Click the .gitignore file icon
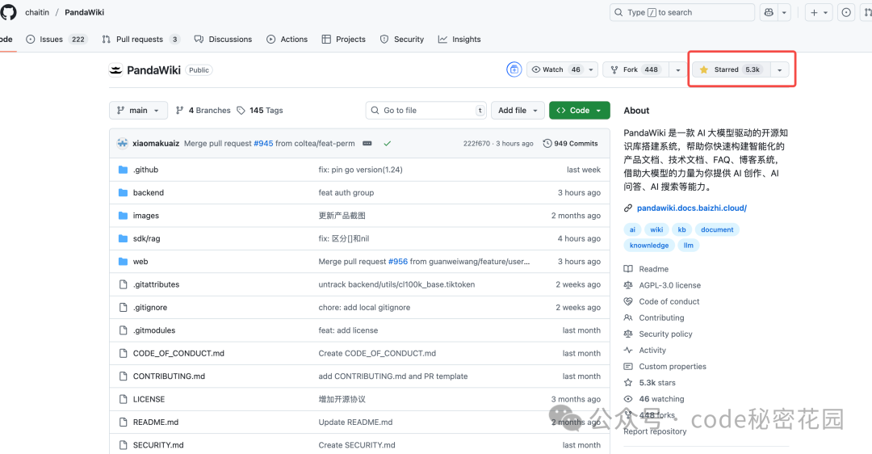This screenshot has width=872, height=454. (123, 307)
